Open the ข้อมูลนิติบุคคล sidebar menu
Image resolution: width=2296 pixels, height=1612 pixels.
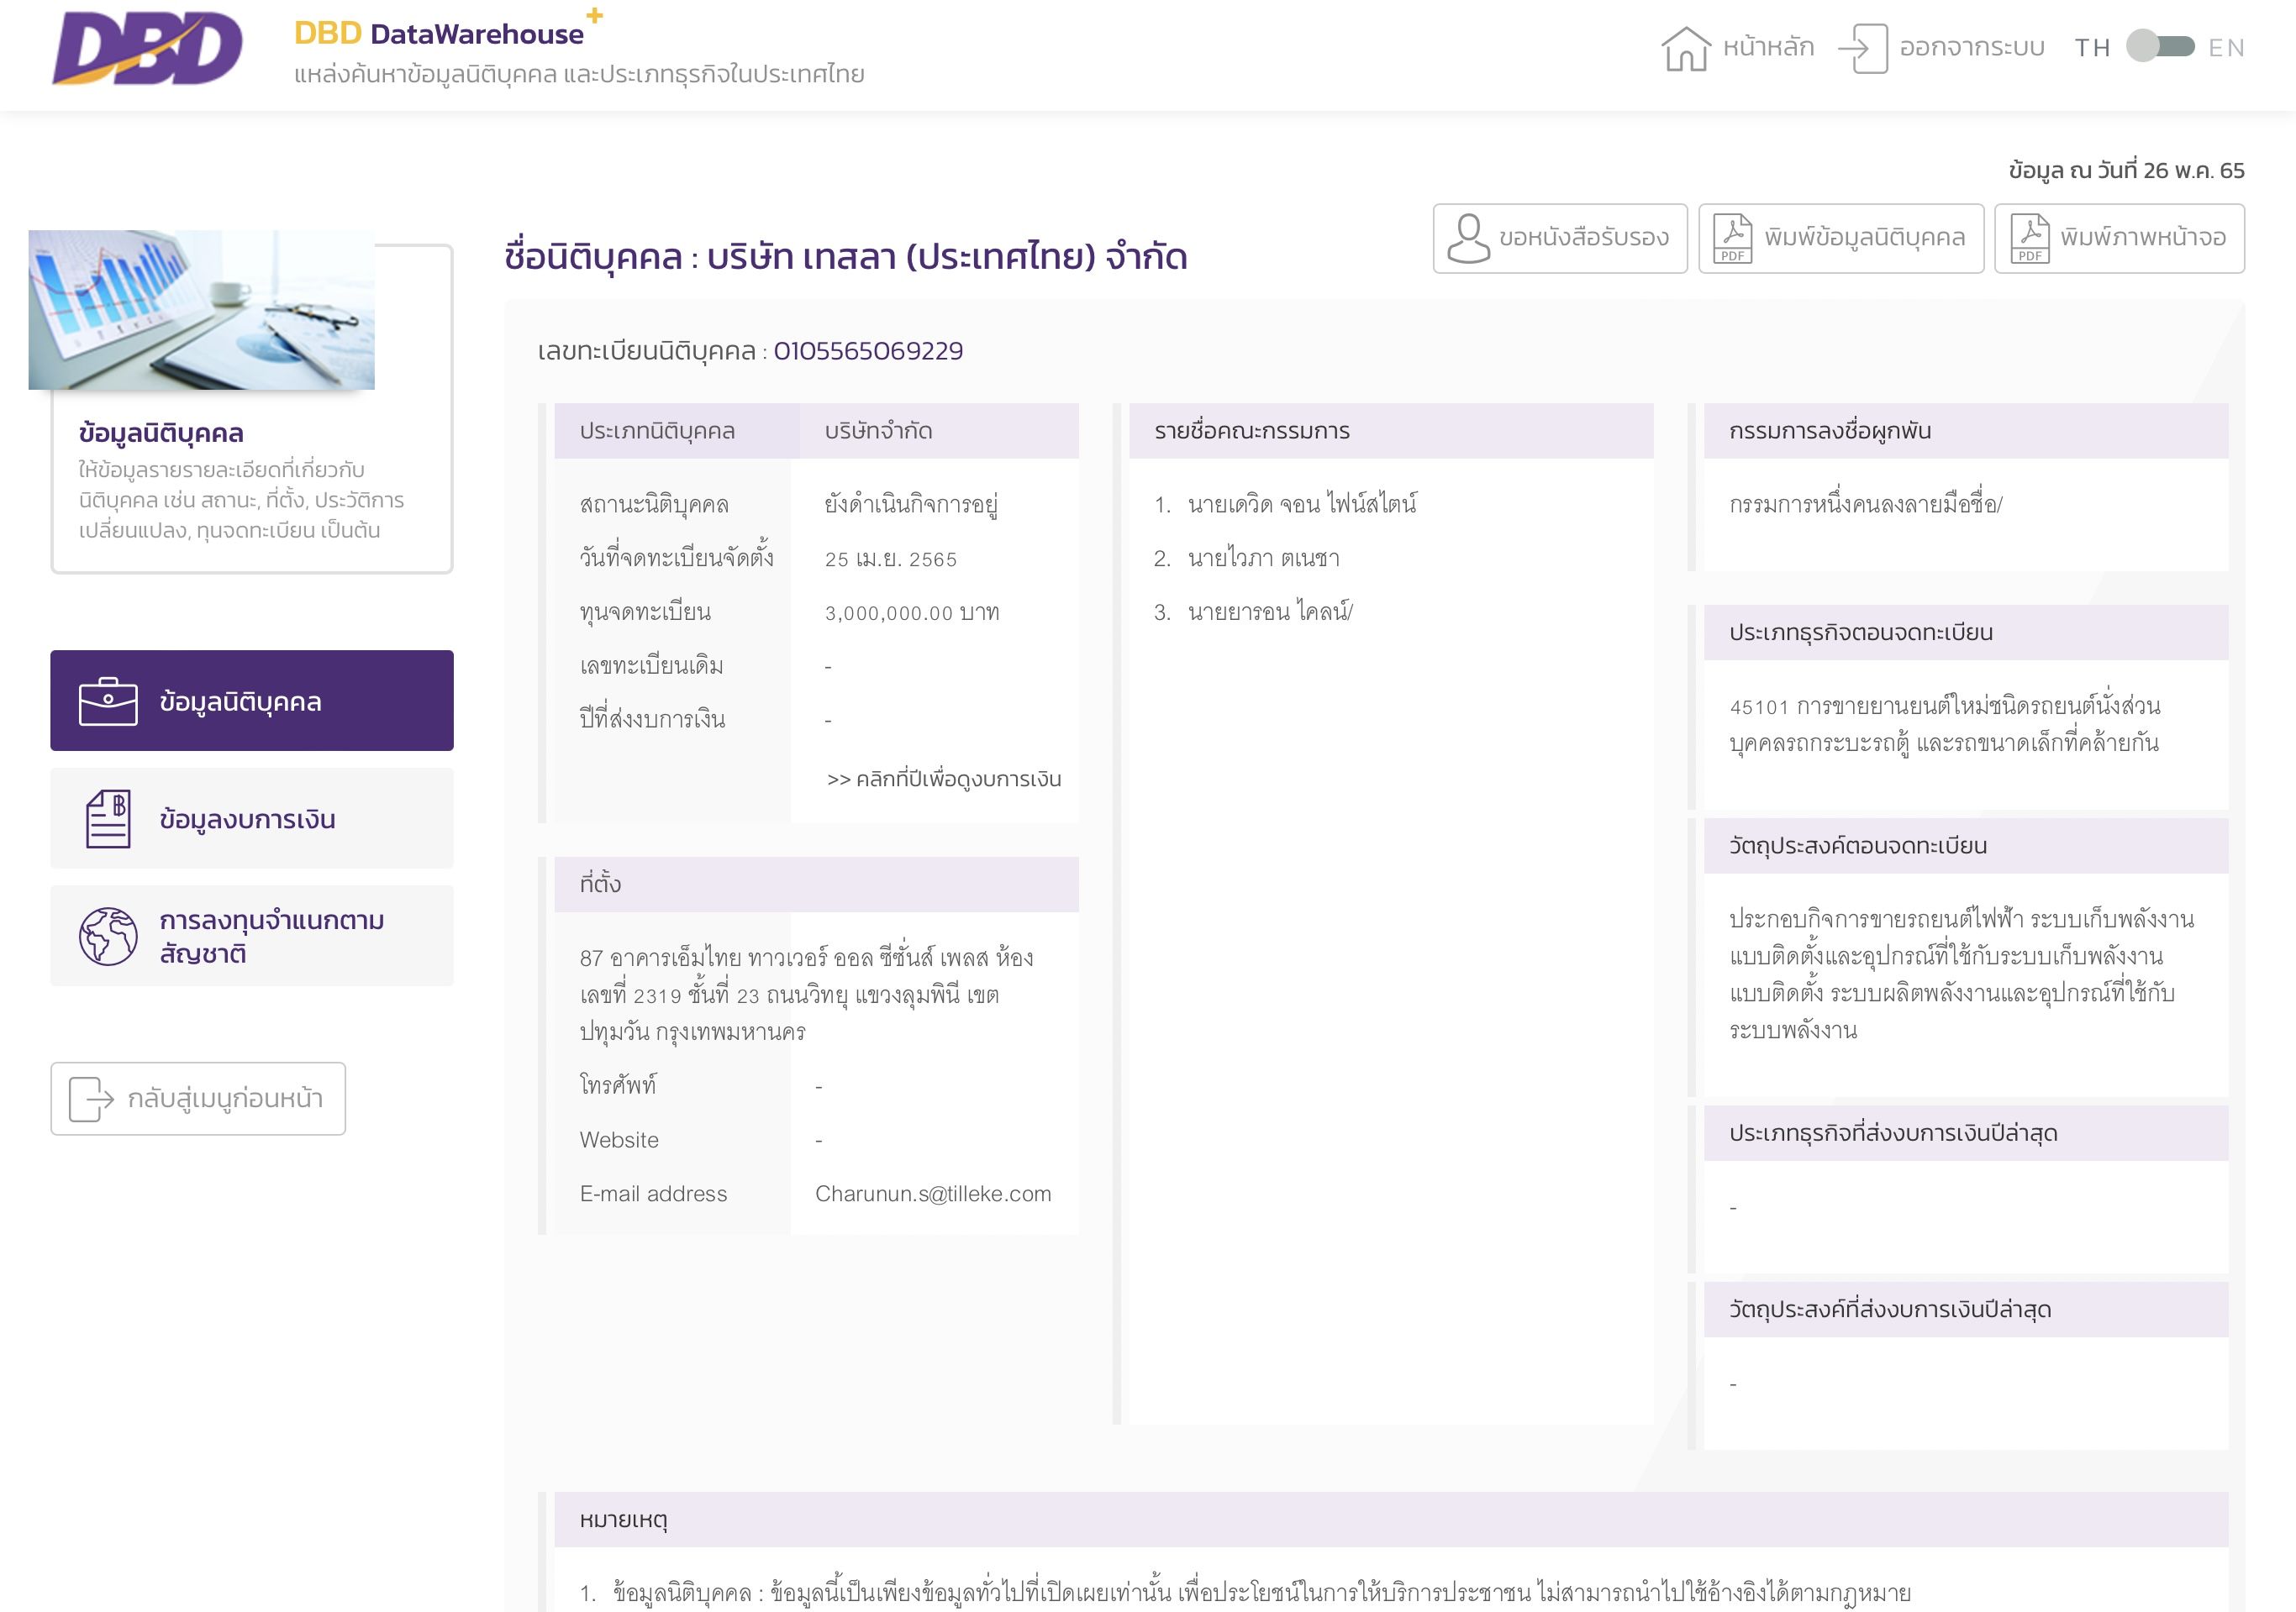252,701
